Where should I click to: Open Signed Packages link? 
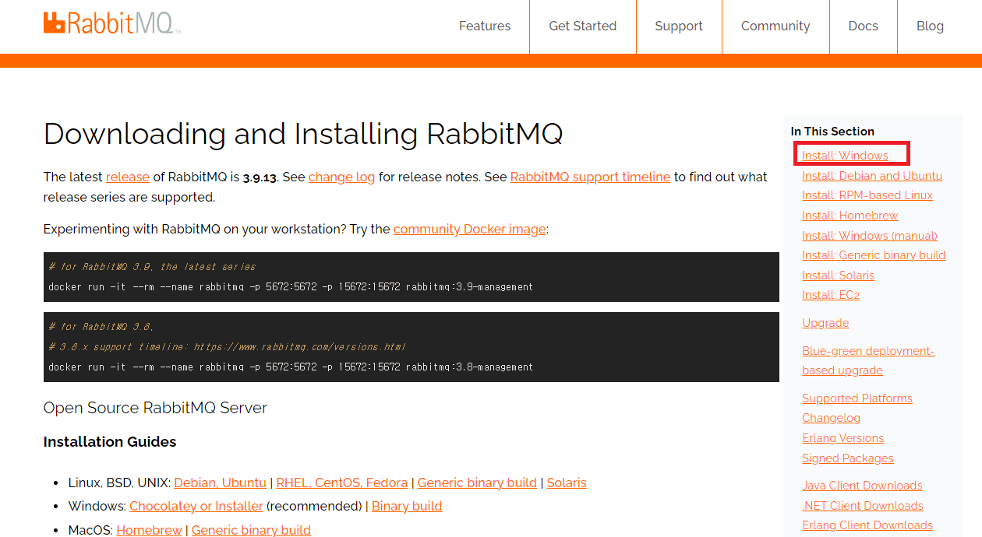[x=848, y=458]
